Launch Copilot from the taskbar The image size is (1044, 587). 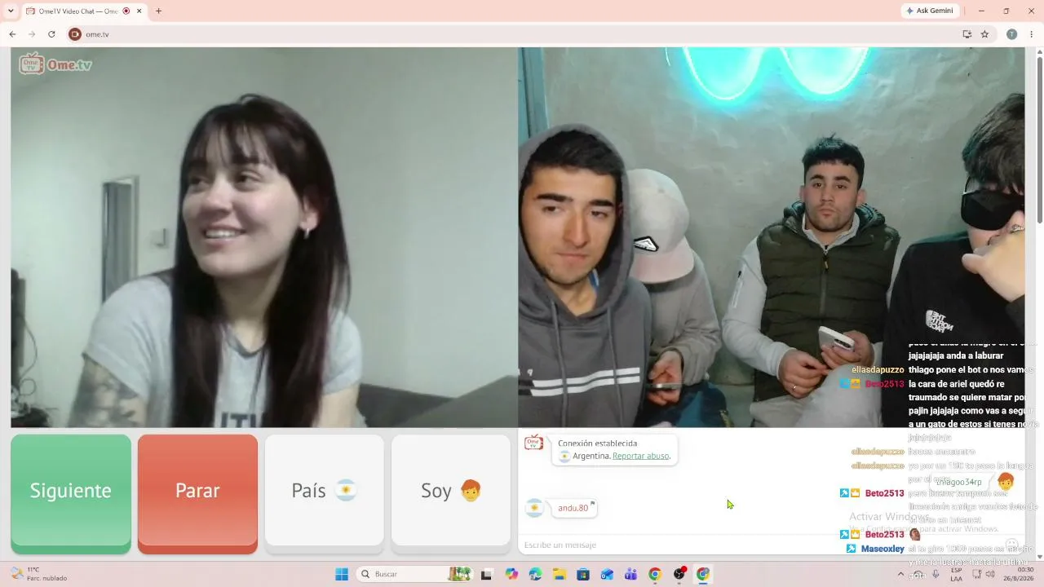[x=511, y=574]
